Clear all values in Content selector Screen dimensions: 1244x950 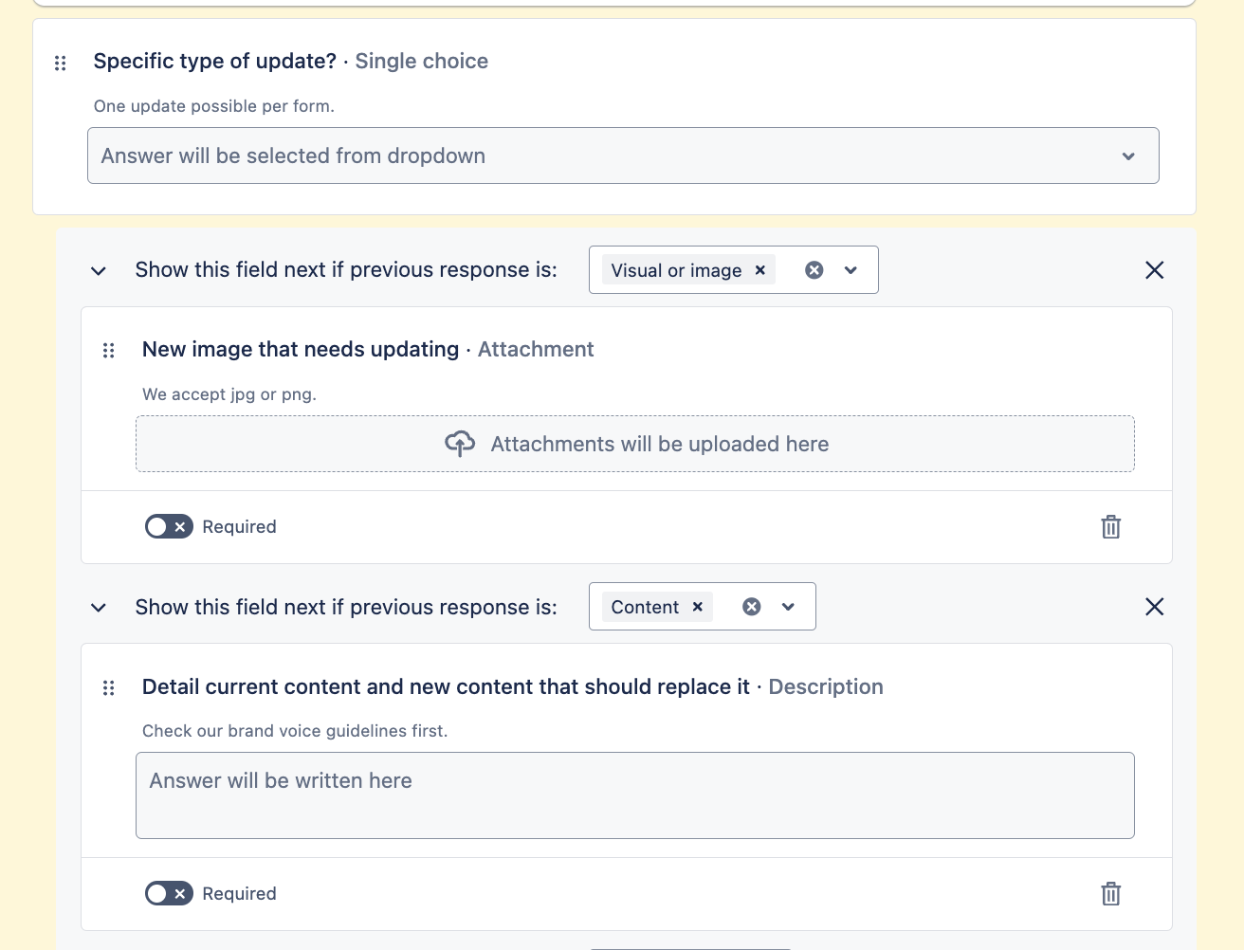point(752,607)
